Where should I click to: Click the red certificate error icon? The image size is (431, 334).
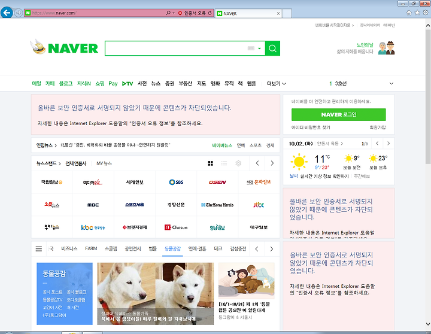pyautogui.click(x=180, y=13)
